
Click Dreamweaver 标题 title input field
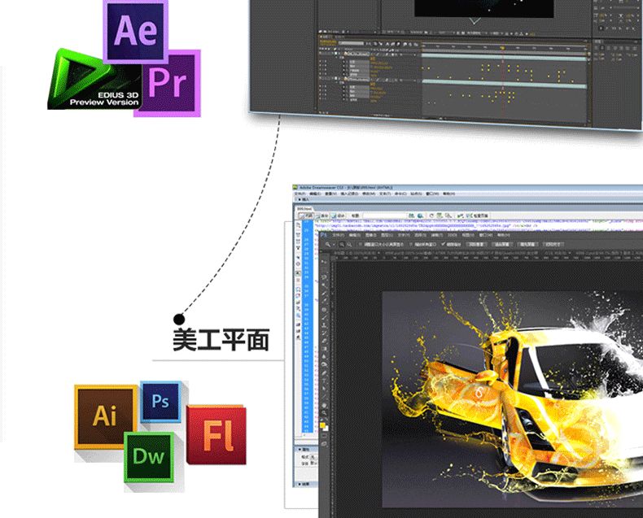(385, 215)
